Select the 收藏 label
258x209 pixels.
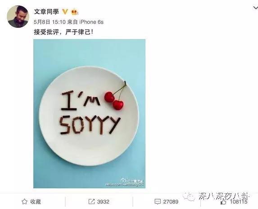click(x=36, y=202)
